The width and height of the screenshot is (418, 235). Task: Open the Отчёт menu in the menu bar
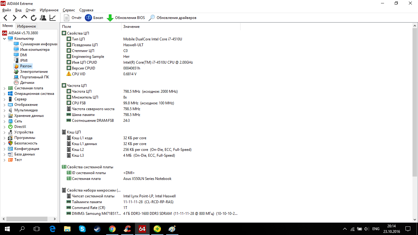pyautogui.click(x=31, y=10)
